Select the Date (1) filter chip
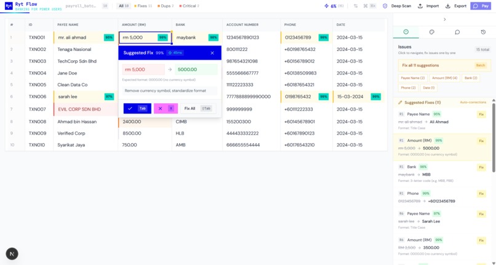The width and height of the screenshot is (496, 265). pos(429,87)
